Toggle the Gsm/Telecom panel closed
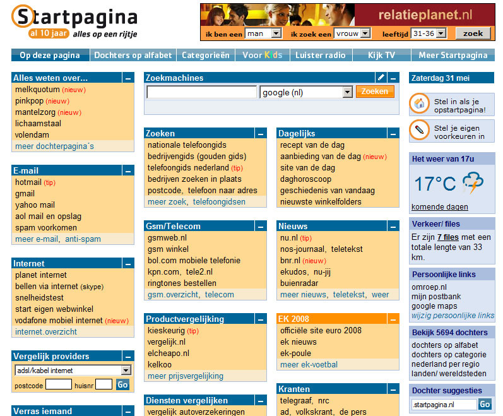Screen dimensions: 503x416 (261, 227)
